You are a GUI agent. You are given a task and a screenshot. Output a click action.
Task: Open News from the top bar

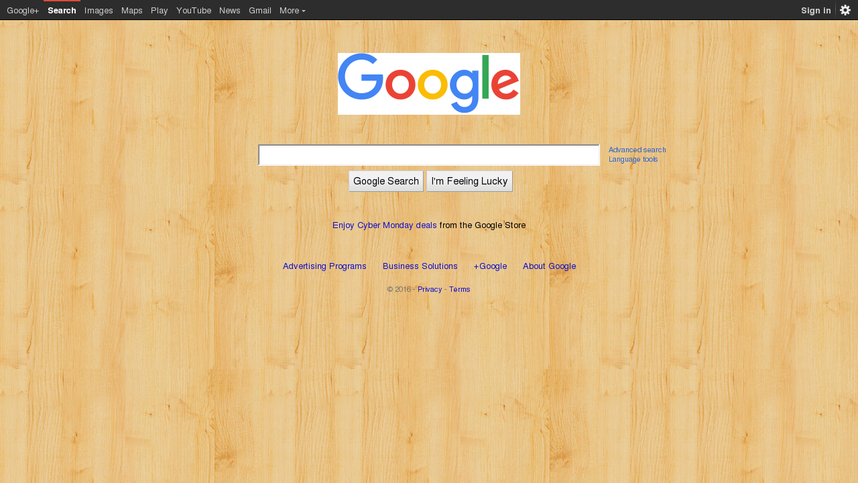pos(230,10)
